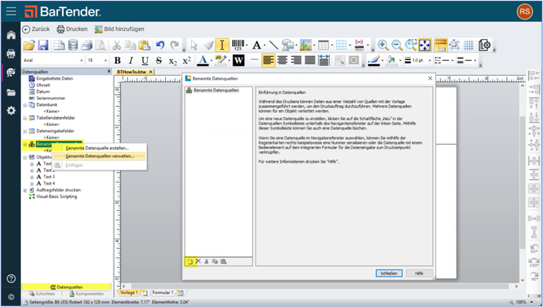The width and height of the screenshot is (543, 307).
Task: Toggle Underline text formatting
Action: (145, 60)
